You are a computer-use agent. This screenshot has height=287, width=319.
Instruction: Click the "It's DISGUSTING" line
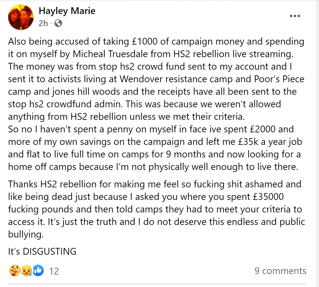pos(42,251)
